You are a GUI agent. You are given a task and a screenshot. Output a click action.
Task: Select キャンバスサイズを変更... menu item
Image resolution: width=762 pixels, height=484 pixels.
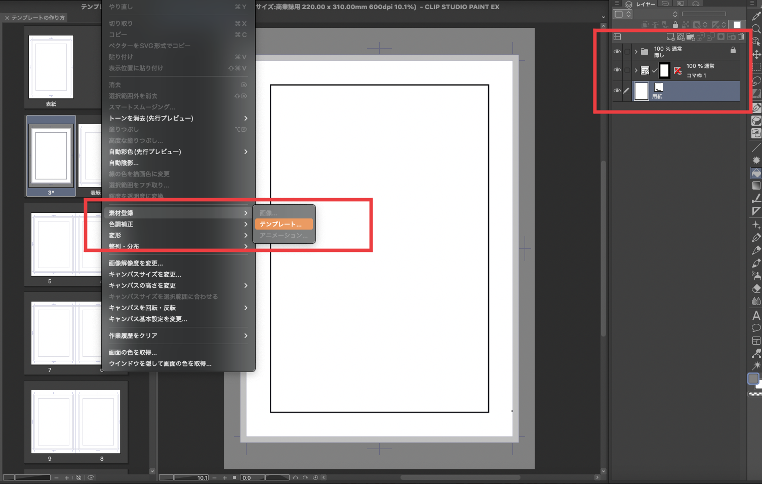click(x=145, y=274)
